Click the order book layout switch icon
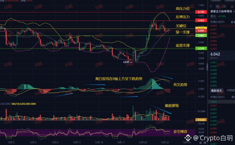This screenshot has height=145, width=235. click(211, 6)
